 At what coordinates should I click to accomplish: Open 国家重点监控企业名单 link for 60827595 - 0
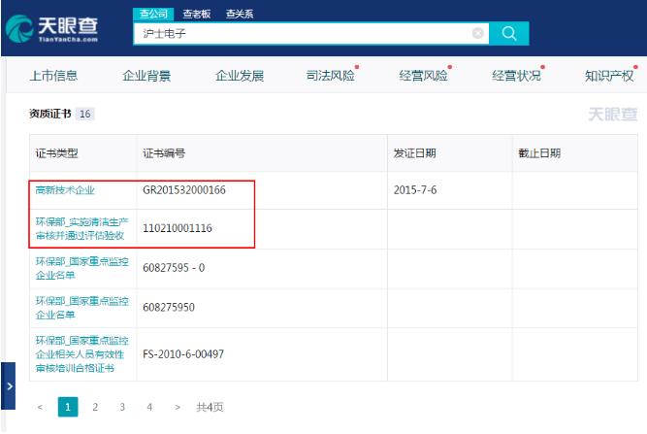point(81,268)
